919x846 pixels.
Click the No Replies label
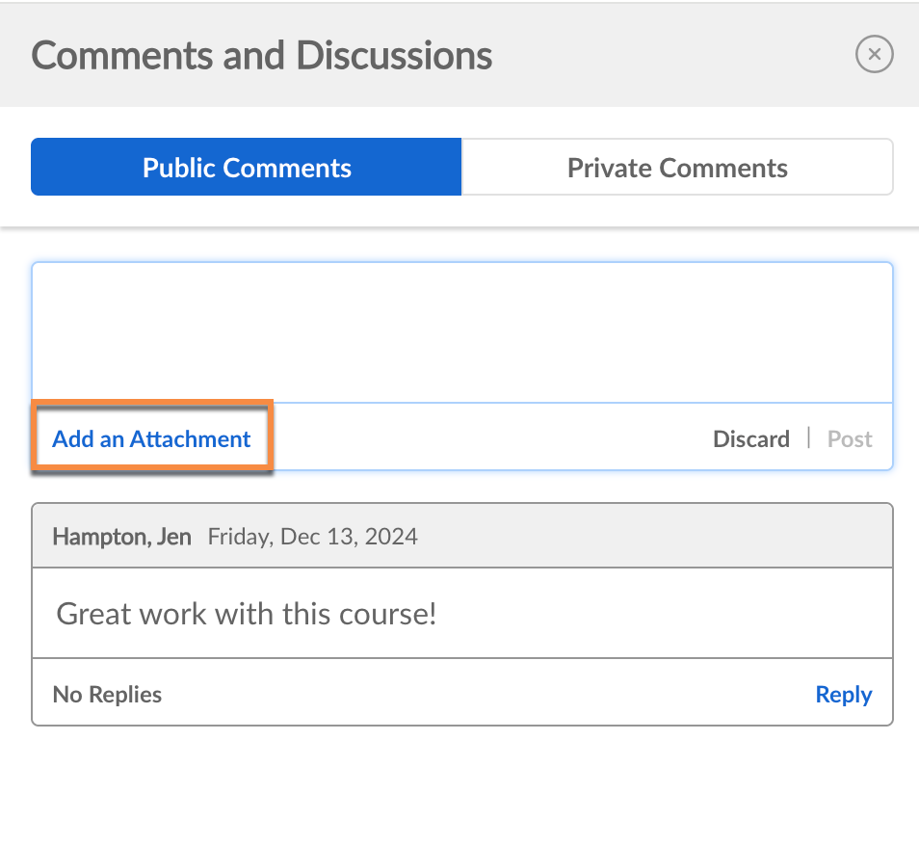107,695
